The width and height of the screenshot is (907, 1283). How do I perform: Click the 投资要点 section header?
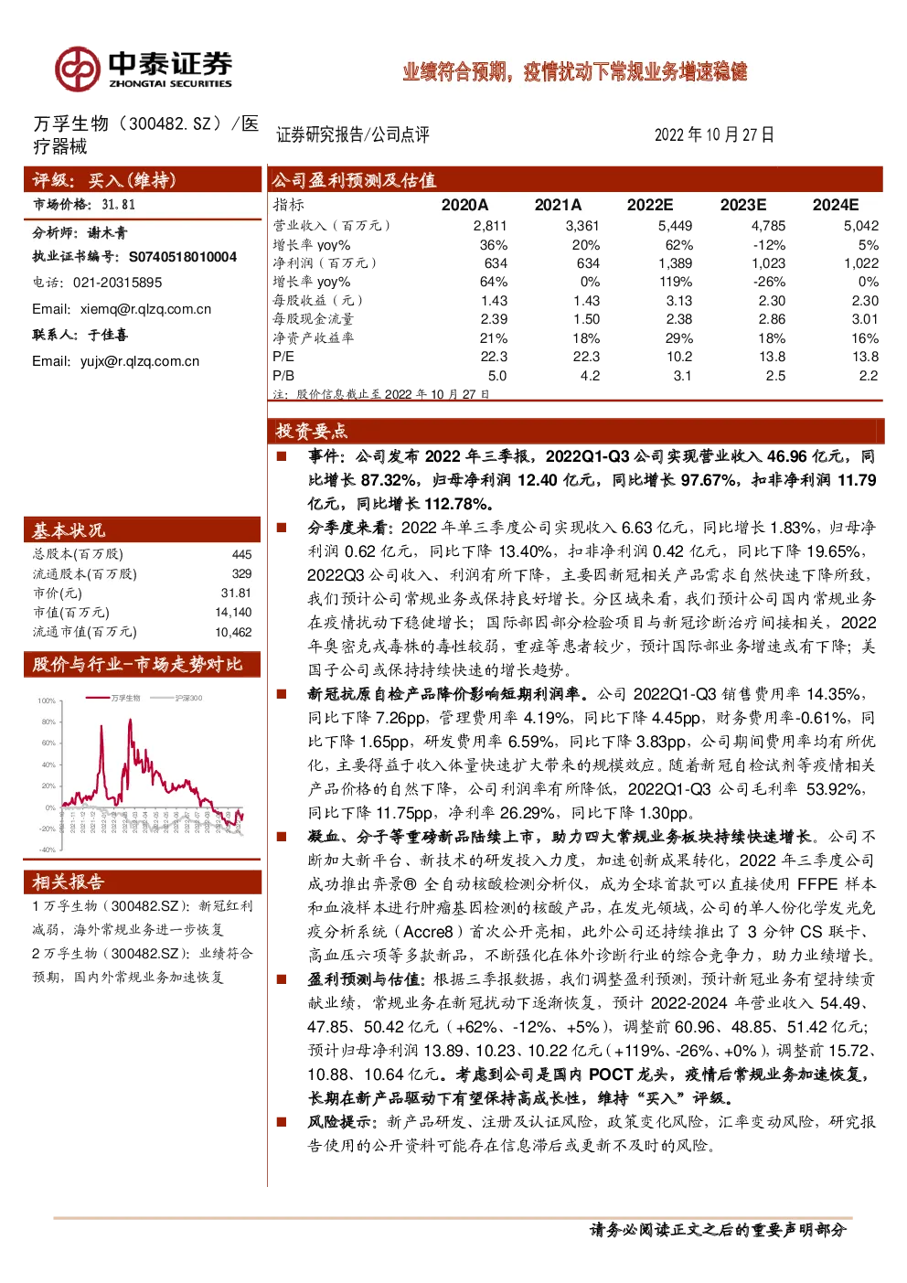[311, 431]
